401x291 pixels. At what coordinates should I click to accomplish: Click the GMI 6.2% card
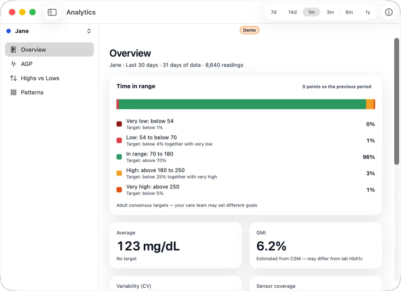tap(316, 245)
